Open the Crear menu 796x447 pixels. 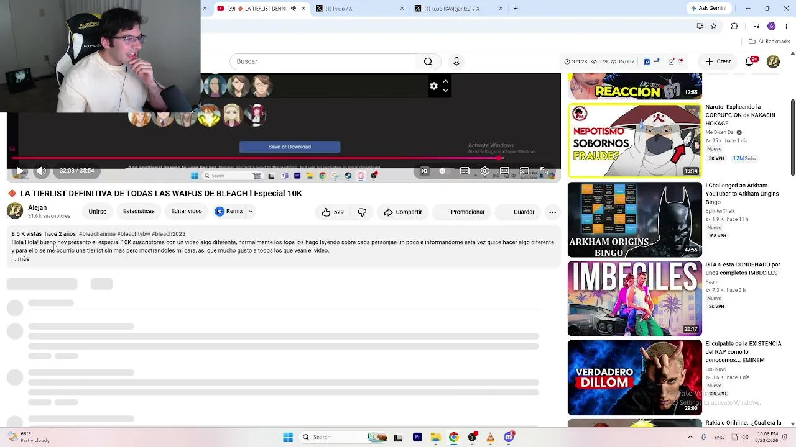click(x=718, y=61)
